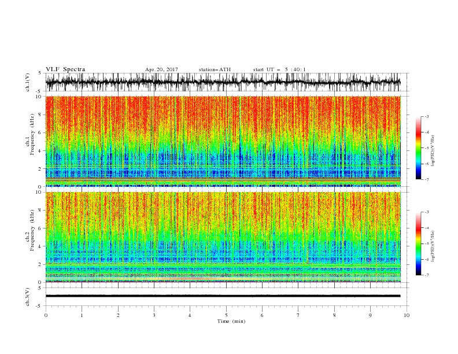This screenshot has height=354, width=458.
Task: Click the "1" tick on the time axis
Action: (x=82, y=315)
